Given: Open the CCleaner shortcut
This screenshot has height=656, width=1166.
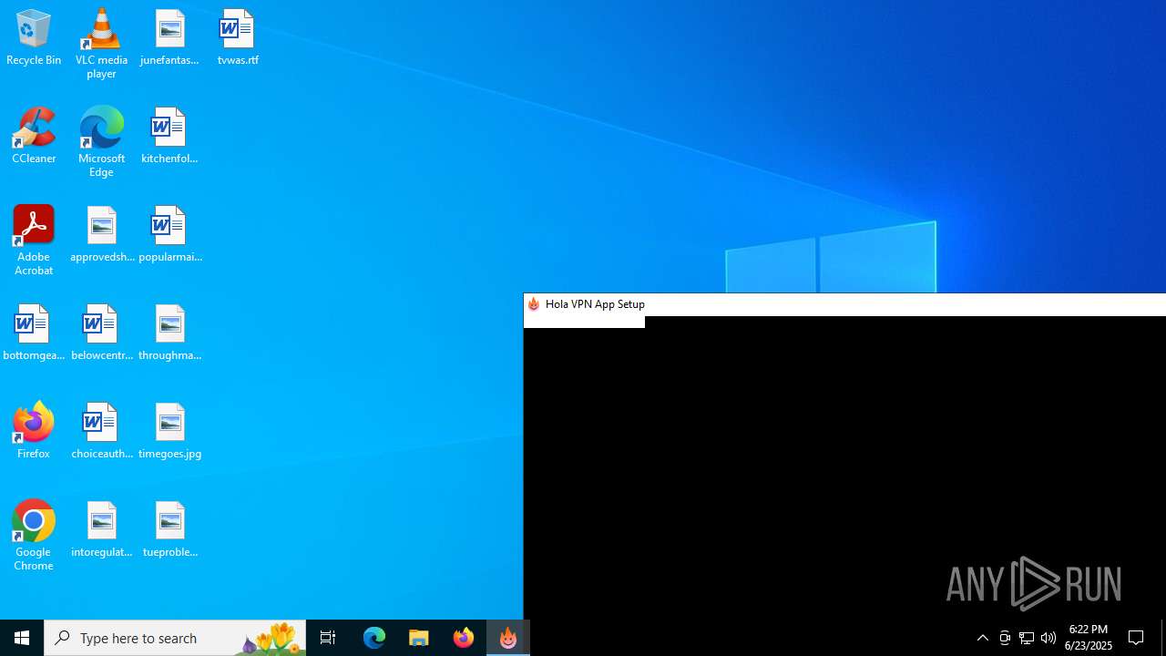Looking at the screenshot, I should point(34,136).
